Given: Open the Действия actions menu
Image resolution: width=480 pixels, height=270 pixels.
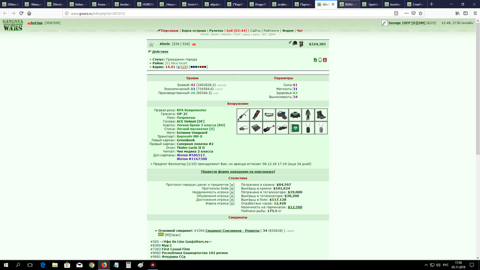Looking at the screenshot, I should click(x=160, y=52).
